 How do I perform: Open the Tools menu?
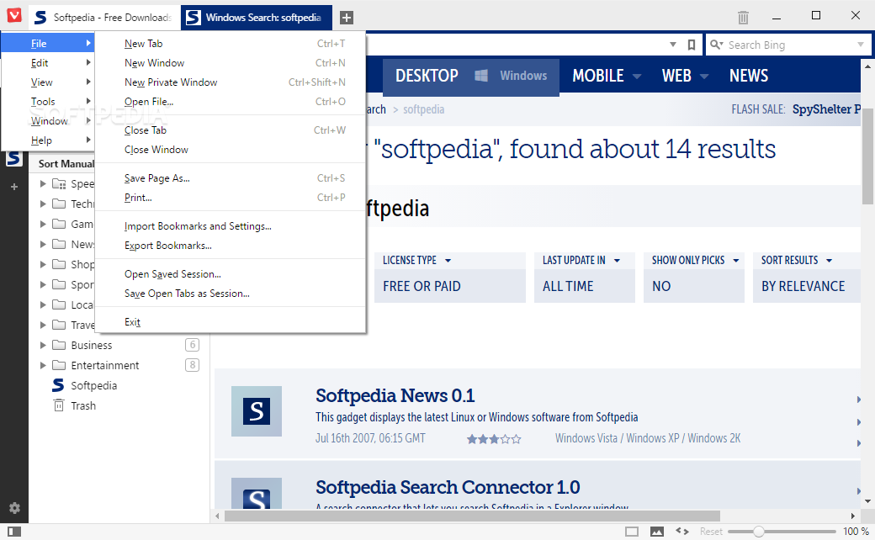click(48, 102)
